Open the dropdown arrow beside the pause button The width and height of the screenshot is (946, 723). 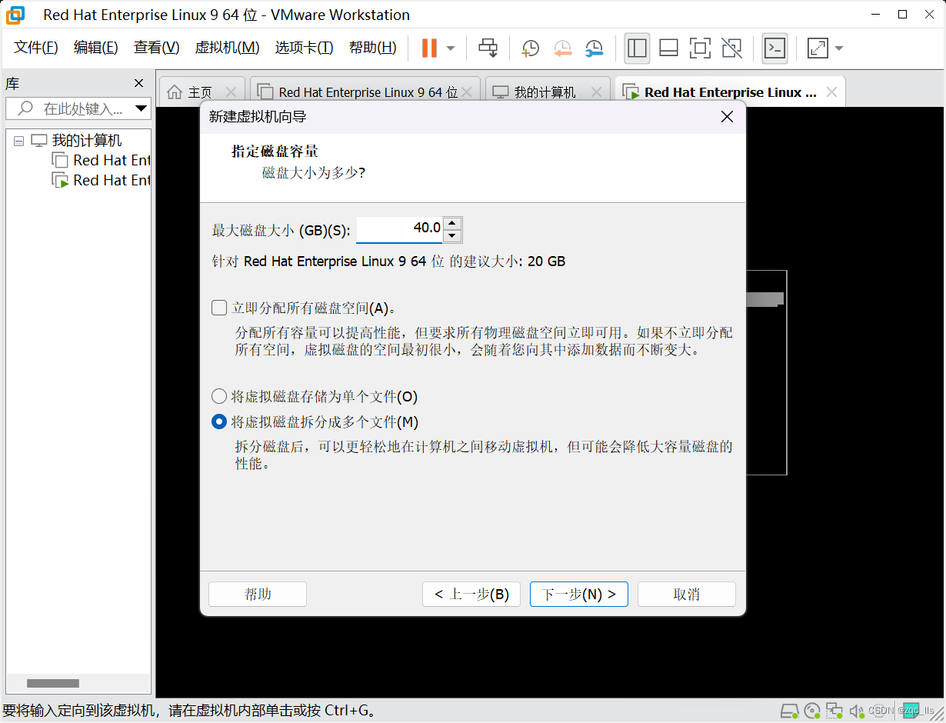(x=451, y=48)
